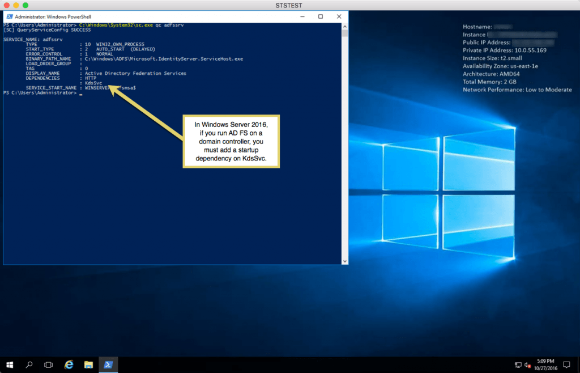
Task: Click the scrollbar up arrow in PowerShell
Action: [x=345, y=26]
